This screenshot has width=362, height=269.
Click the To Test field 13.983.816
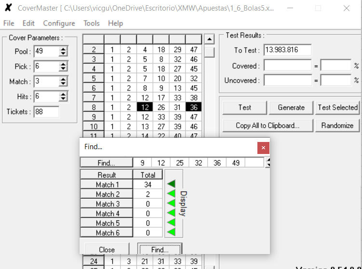pyautogui.click(x=287, y=50)
